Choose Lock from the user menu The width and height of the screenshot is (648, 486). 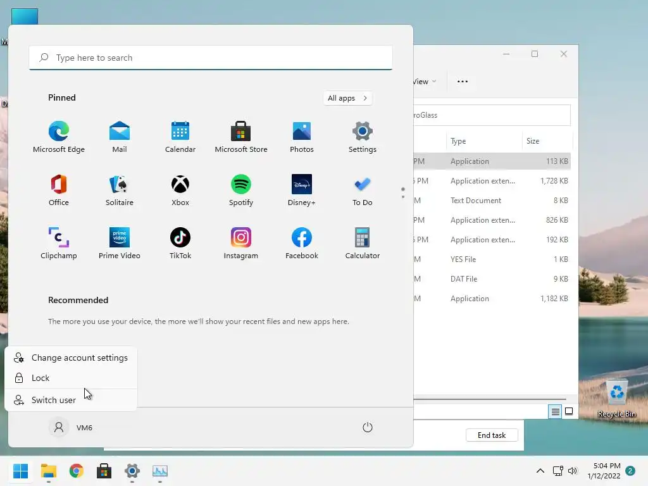(71, 378)
